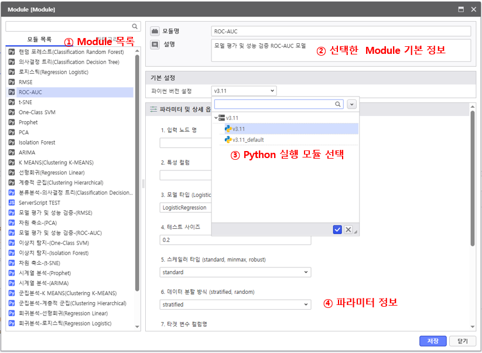Click the 테스트 사이즈 0.2 field
The width and height of the screenshot is (482, 353).
(235, 240)
